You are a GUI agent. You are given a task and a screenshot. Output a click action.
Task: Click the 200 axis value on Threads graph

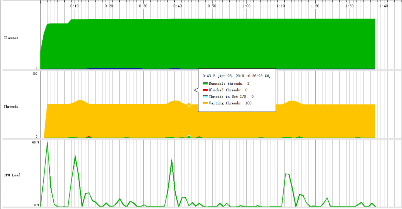point(35,74)
